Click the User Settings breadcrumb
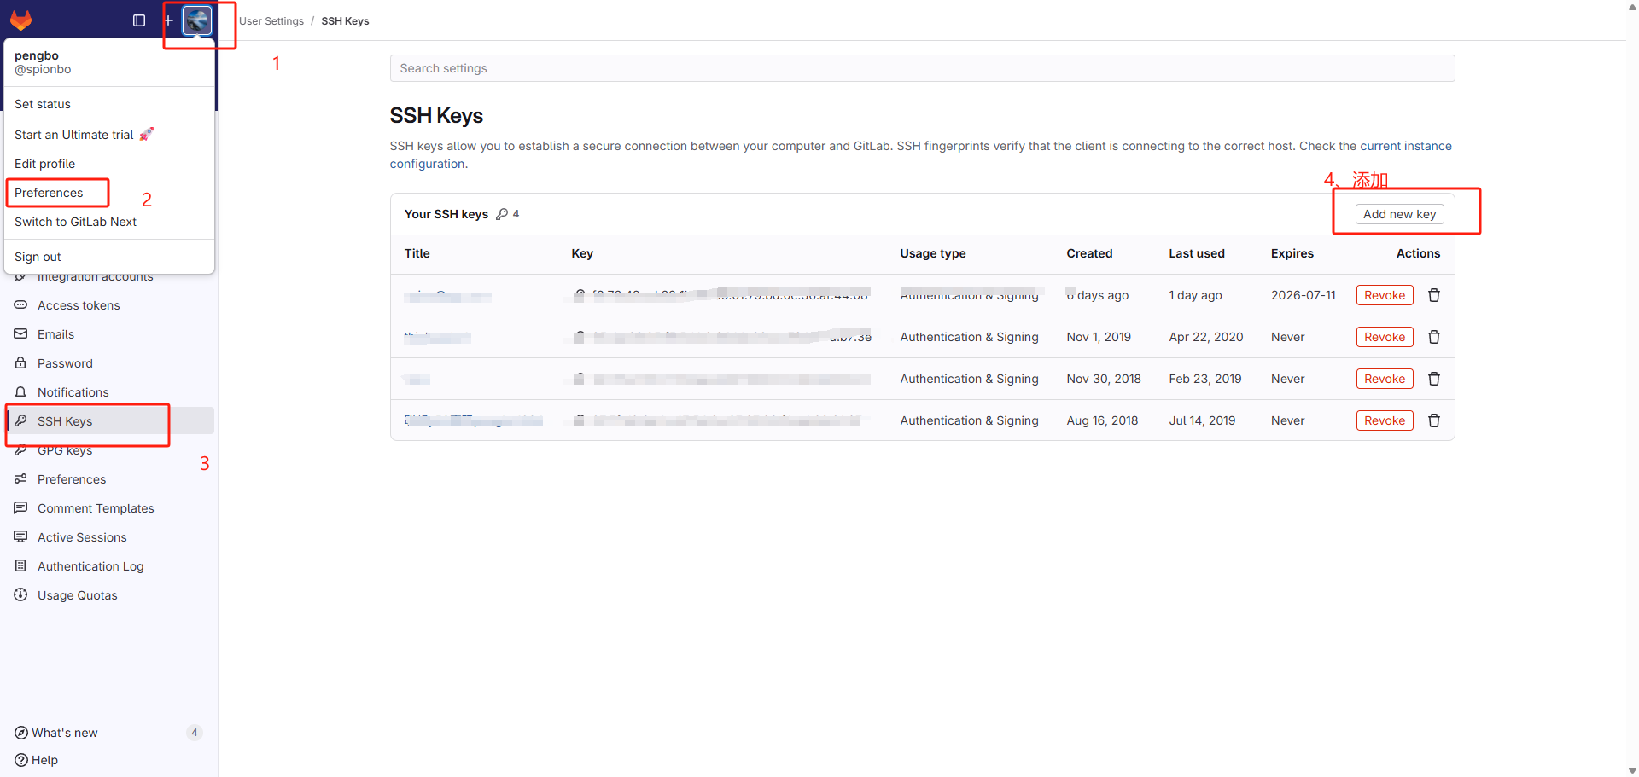The image size is (1639, 777). click(271, 20)
